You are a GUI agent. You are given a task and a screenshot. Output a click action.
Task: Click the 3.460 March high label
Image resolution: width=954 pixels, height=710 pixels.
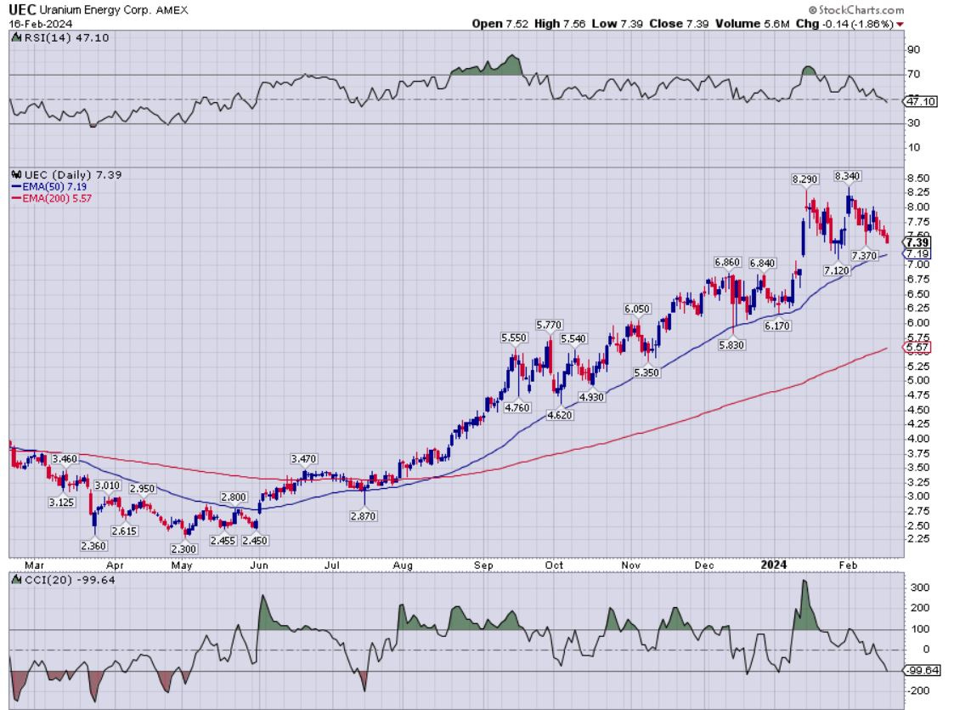point(65,459)
